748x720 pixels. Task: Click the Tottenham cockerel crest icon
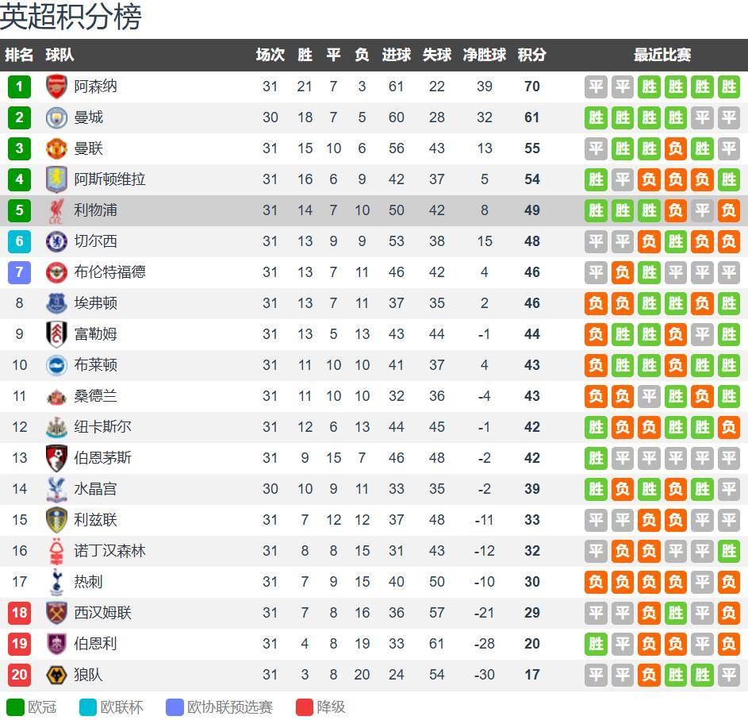(56, 582)
